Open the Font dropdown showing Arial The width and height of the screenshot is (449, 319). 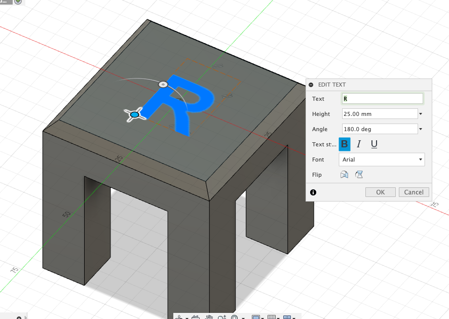382,159
